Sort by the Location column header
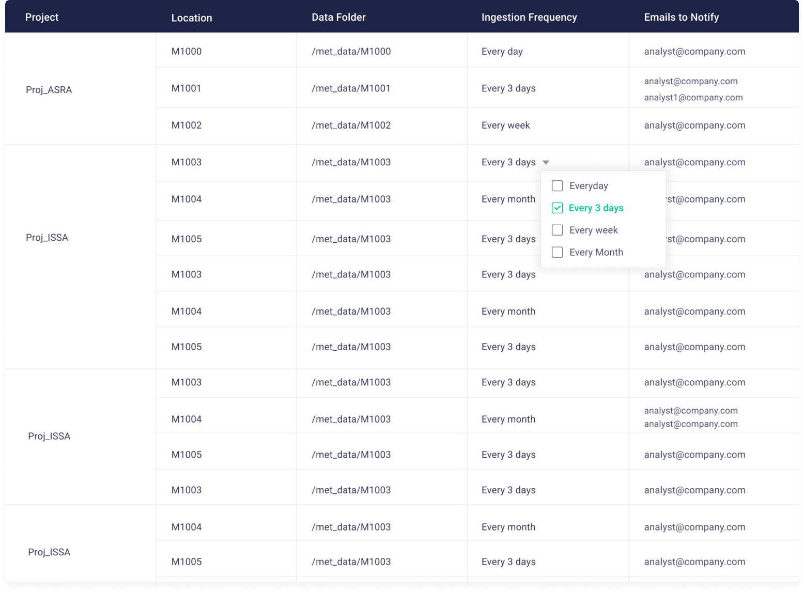The image size is (804, 592). pos(192,18)
